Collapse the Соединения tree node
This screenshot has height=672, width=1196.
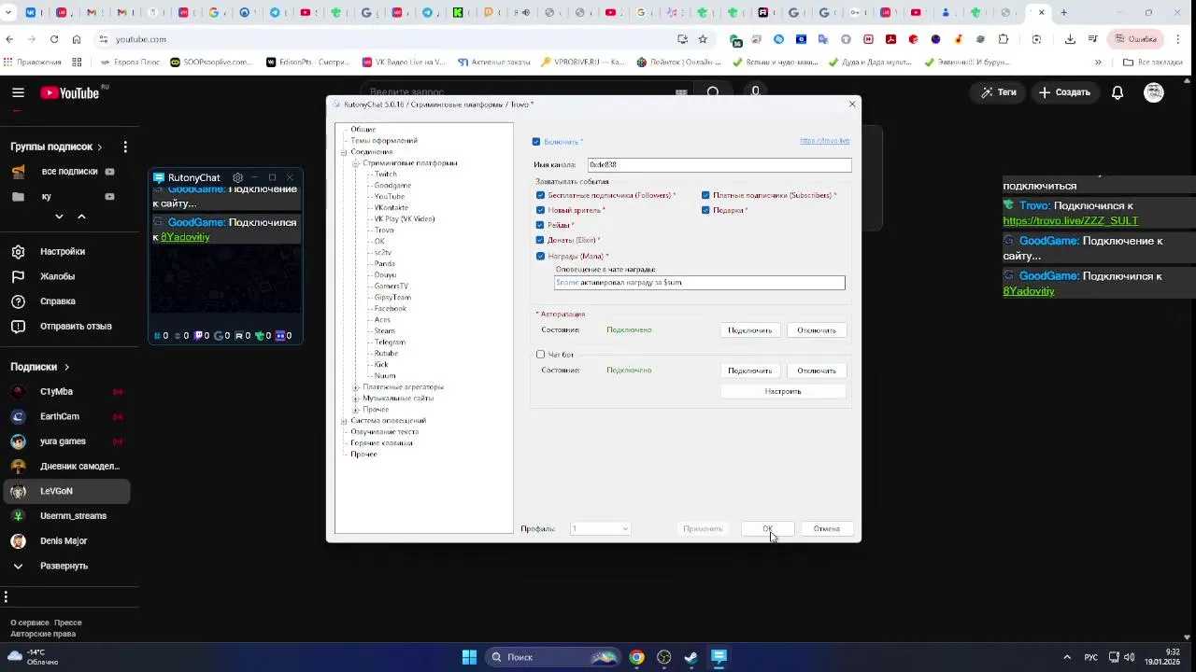[344, 152]
